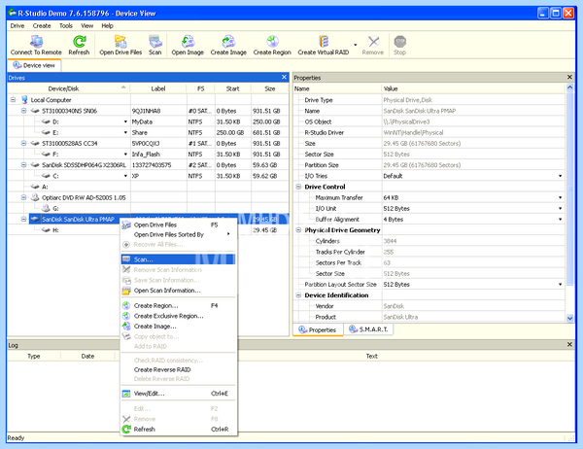The width and height of the screenshot is (583, 449).
Task: Open Partition Layout Sector Size dropdown
Action: (x=560, y=284)
